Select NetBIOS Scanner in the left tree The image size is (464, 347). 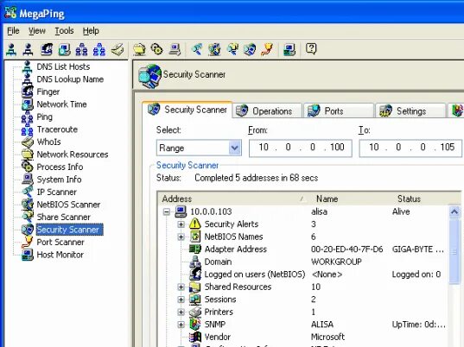pyautogui.click(x=68, y=205)
